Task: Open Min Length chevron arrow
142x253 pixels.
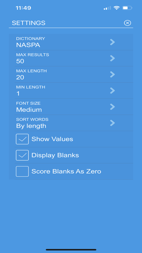Action: (x=112, y=91)
